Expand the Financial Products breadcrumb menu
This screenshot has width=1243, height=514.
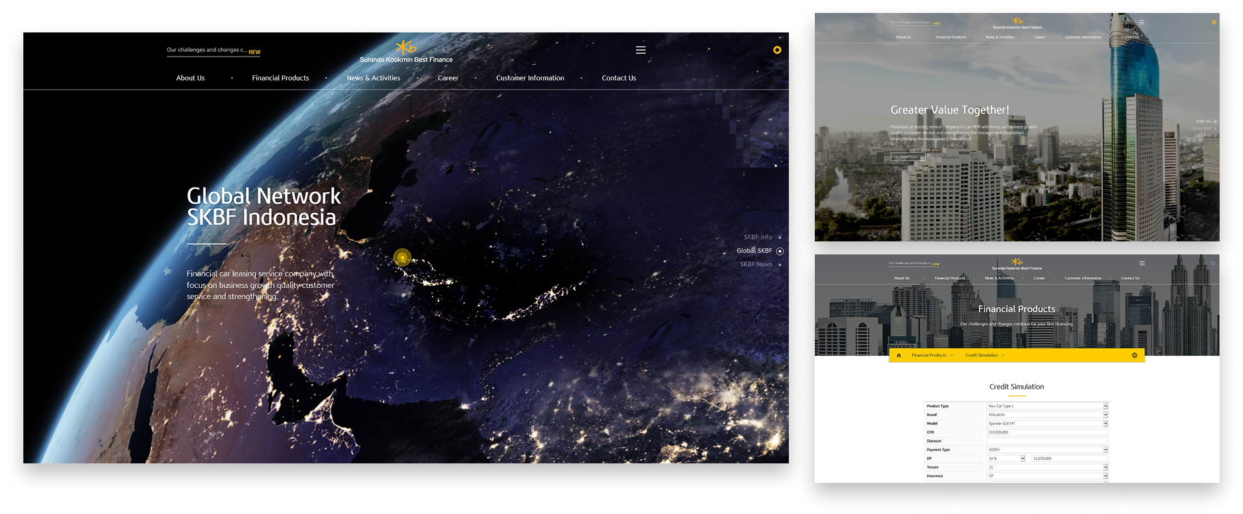932,355
